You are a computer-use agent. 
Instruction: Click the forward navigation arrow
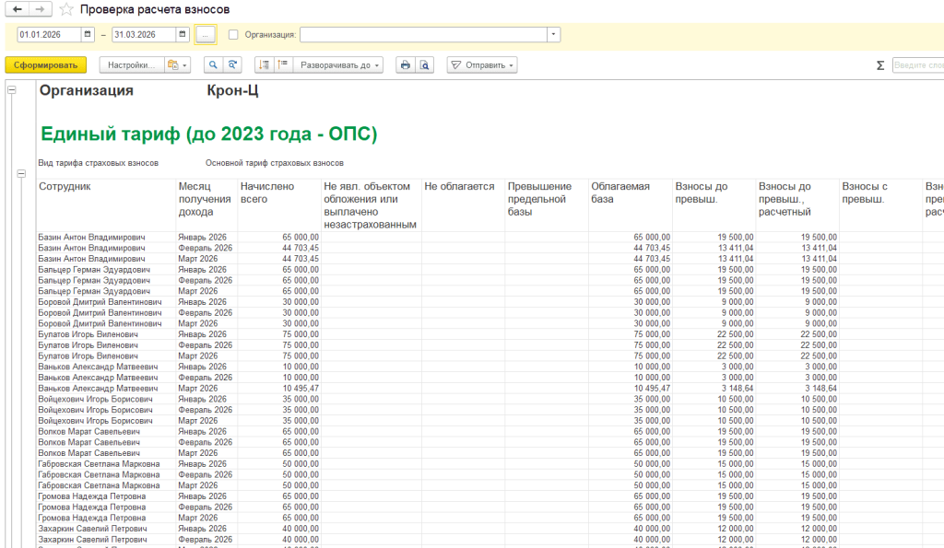41,9
